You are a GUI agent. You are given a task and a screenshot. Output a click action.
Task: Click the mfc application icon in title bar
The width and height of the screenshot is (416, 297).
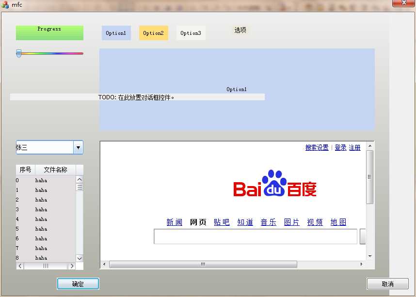pos(4,4)
